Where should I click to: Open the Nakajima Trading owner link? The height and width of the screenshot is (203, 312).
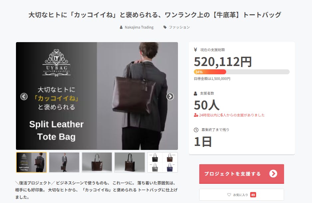(x=139, y=27)
